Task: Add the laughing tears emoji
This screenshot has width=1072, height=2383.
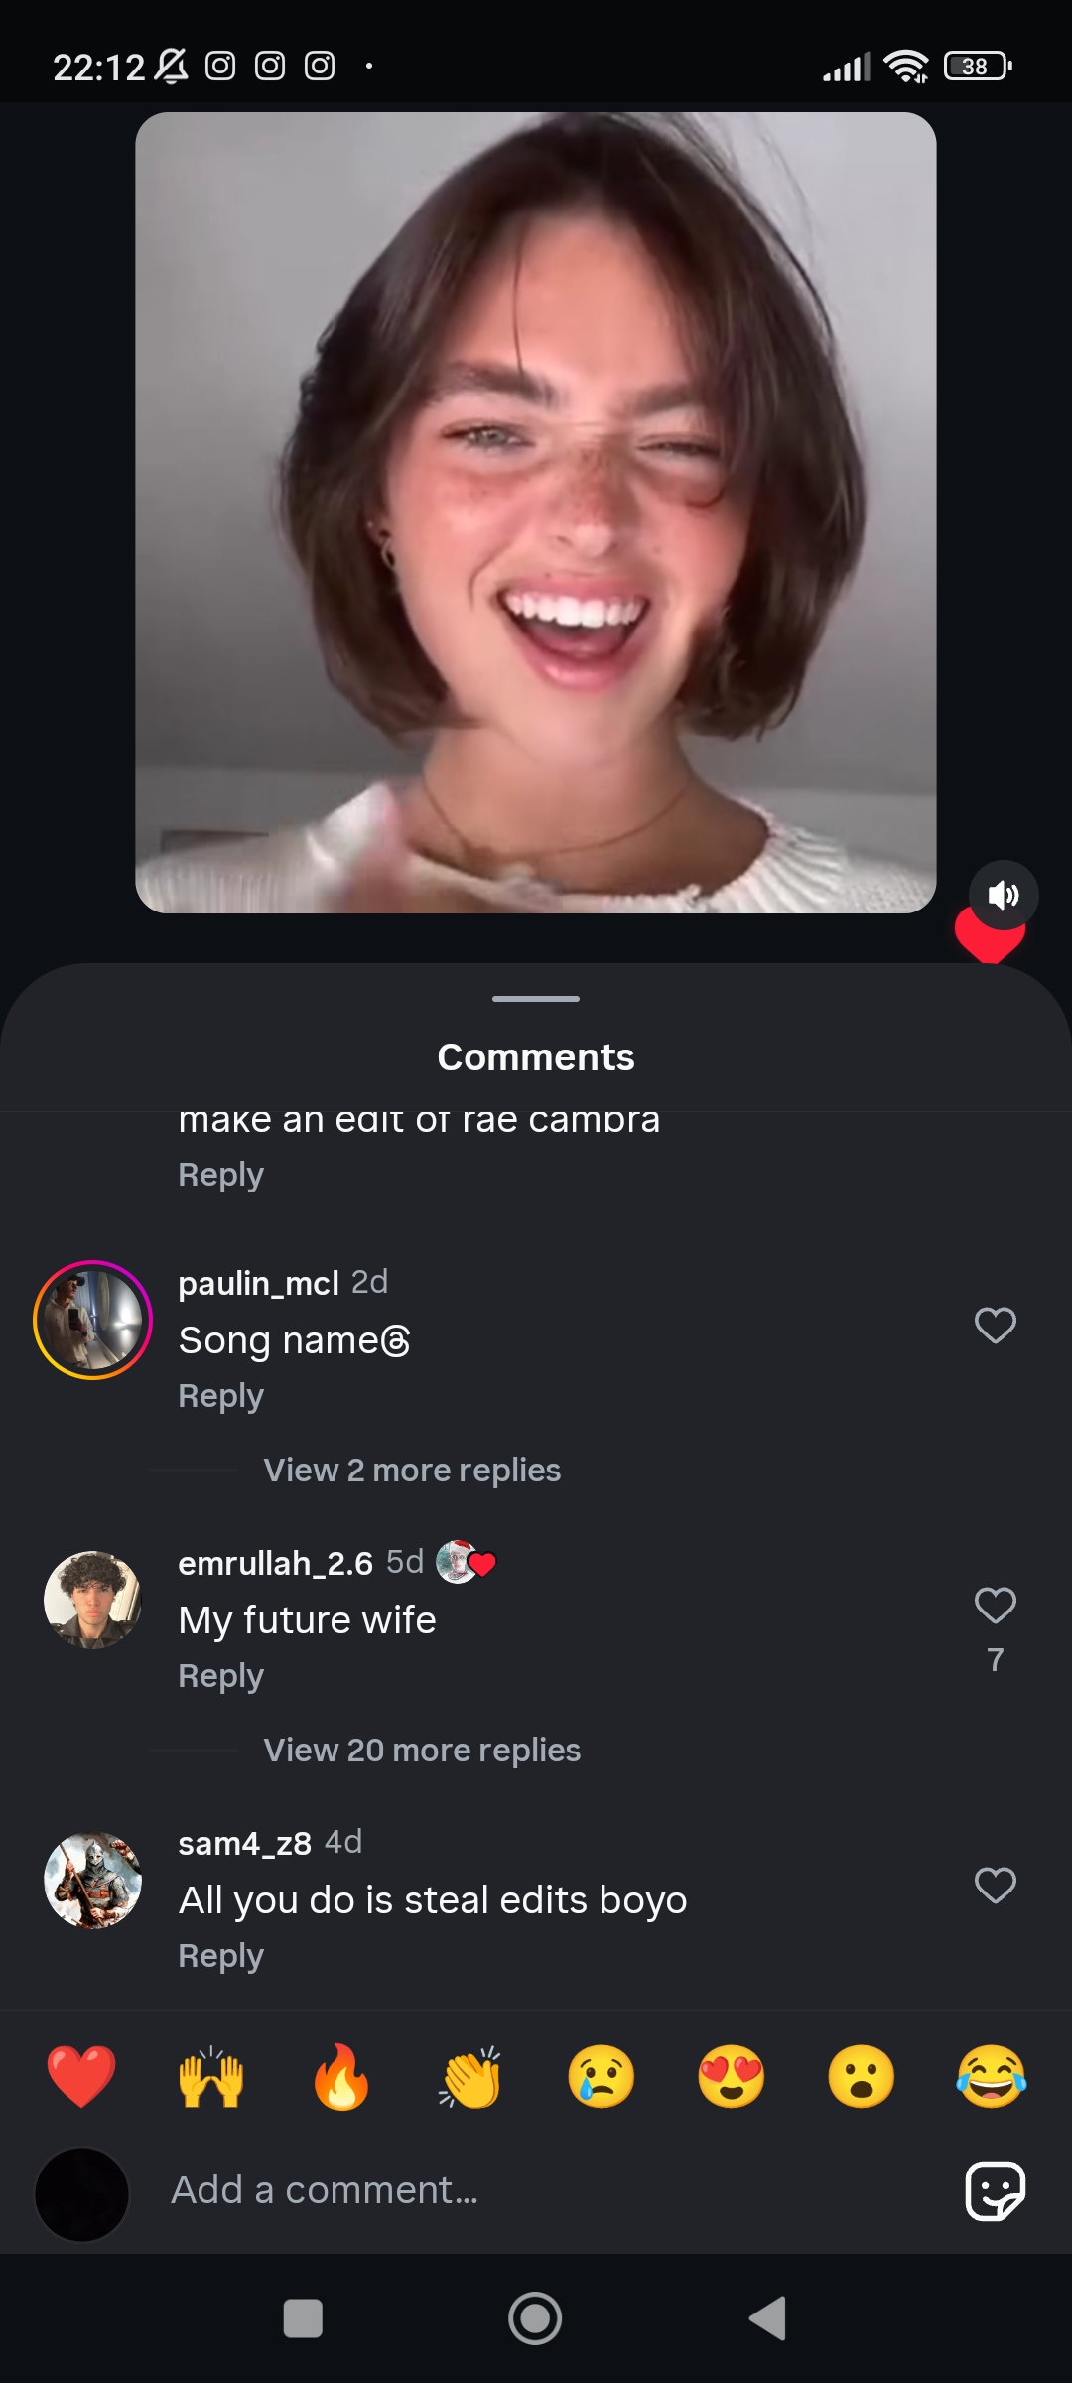Action: (991, 2076)
